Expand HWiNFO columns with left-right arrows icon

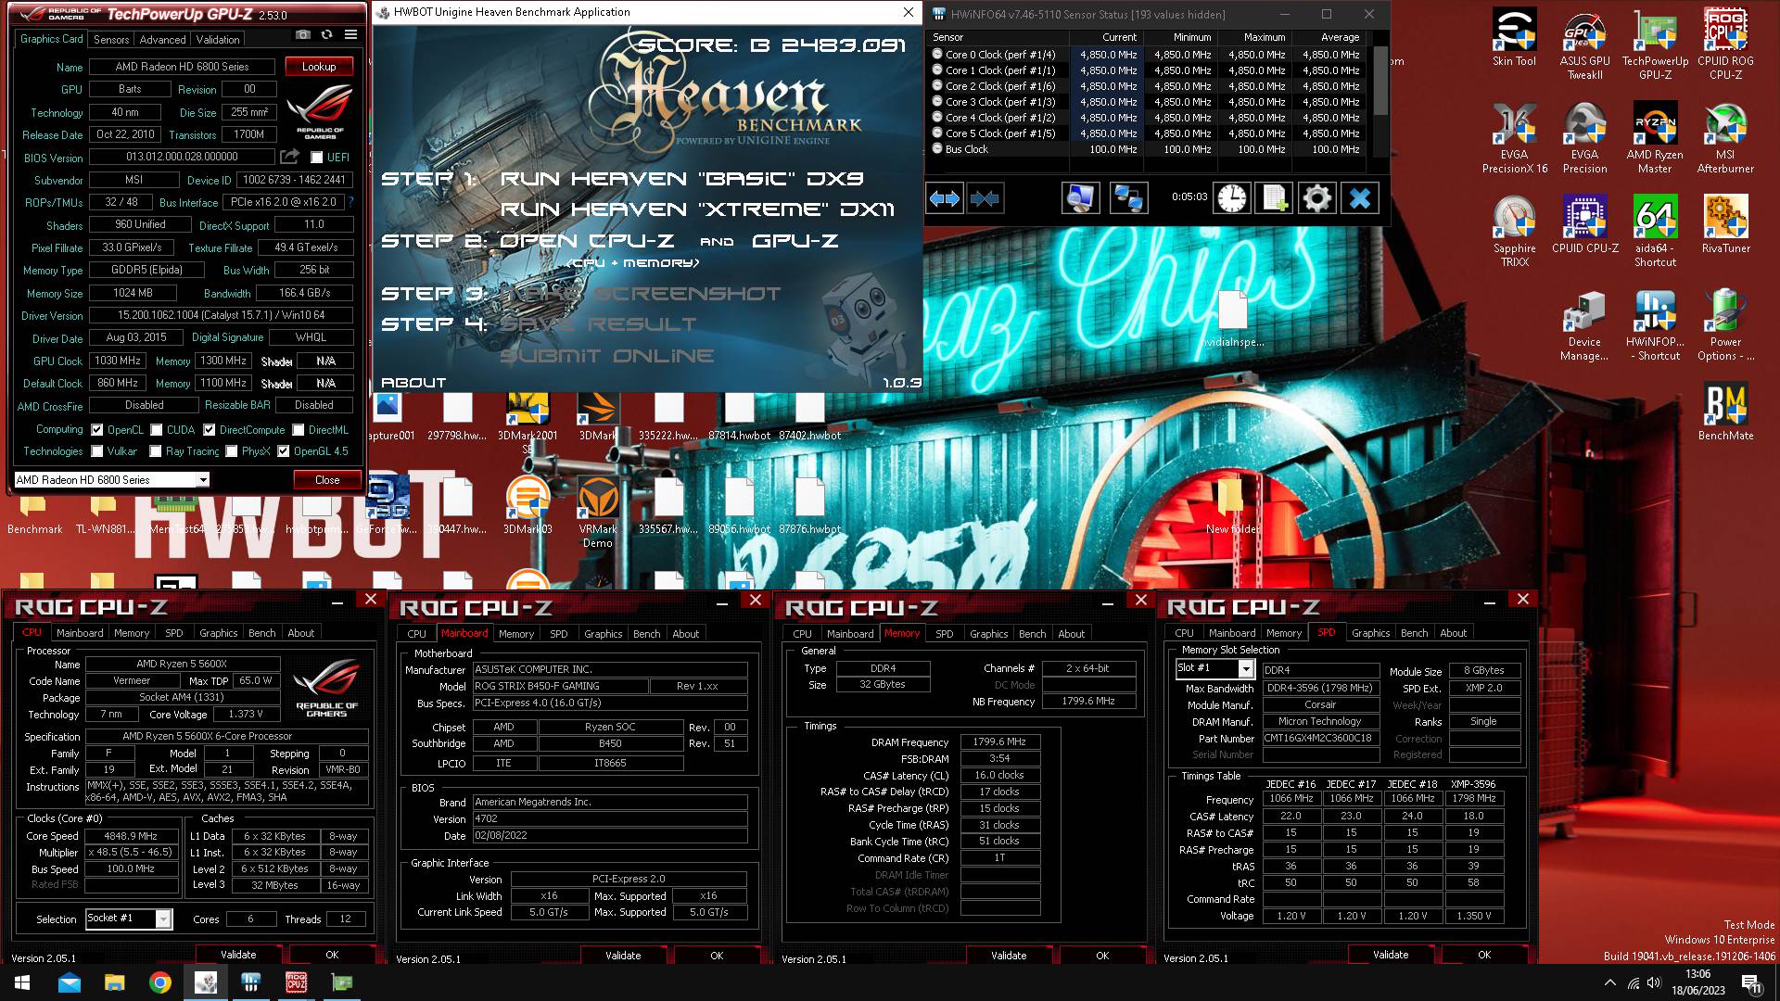coord(945,198)
